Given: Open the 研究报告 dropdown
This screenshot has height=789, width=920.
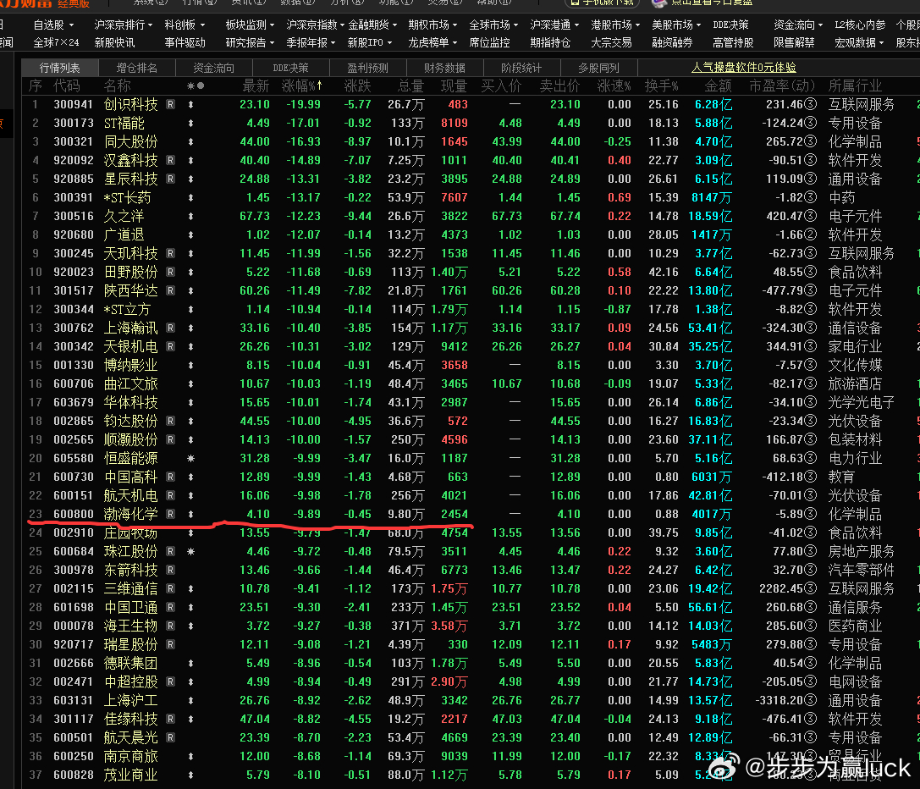Looking at the screenshot, I should (x=250, y=43).
